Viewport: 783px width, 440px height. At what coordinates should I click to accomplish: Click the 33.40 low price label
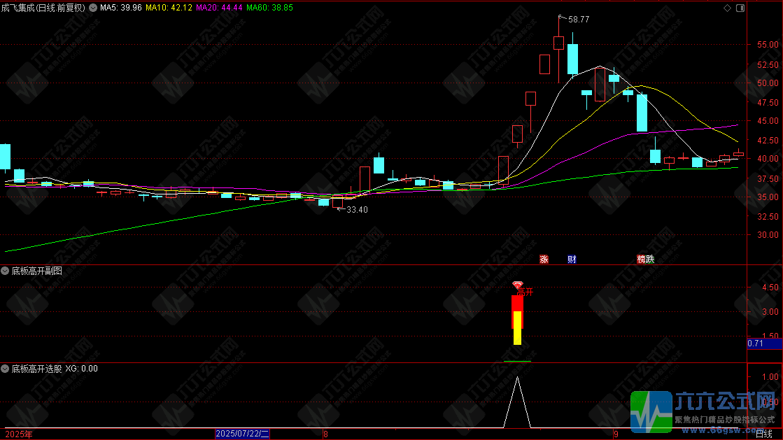[x=357, y=210]
